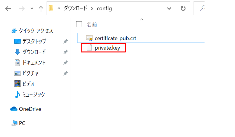Toggle the select-all checkbox beside 名前
This screenshot has height=137, width=235.
point(79,24)
